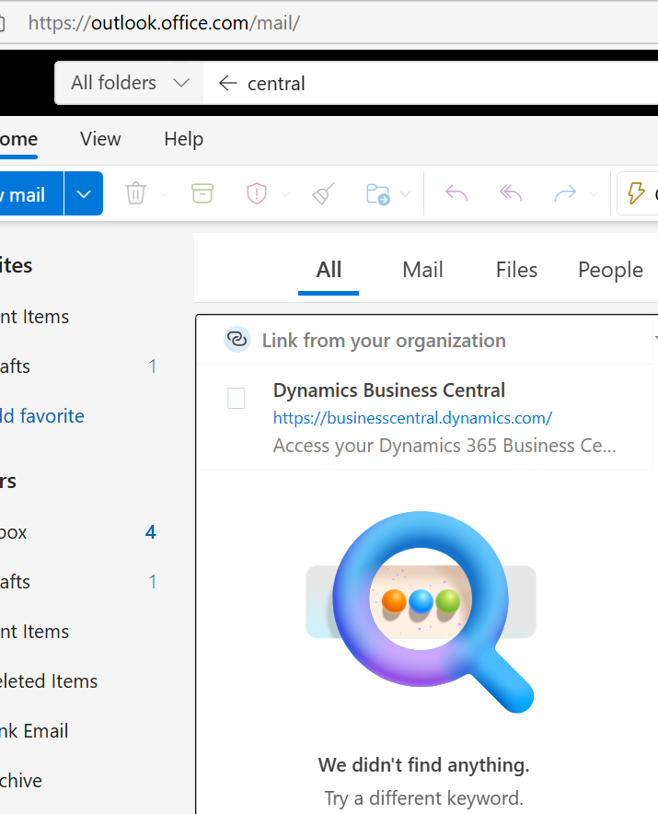Select the All search results tab

tap(329, 270)
